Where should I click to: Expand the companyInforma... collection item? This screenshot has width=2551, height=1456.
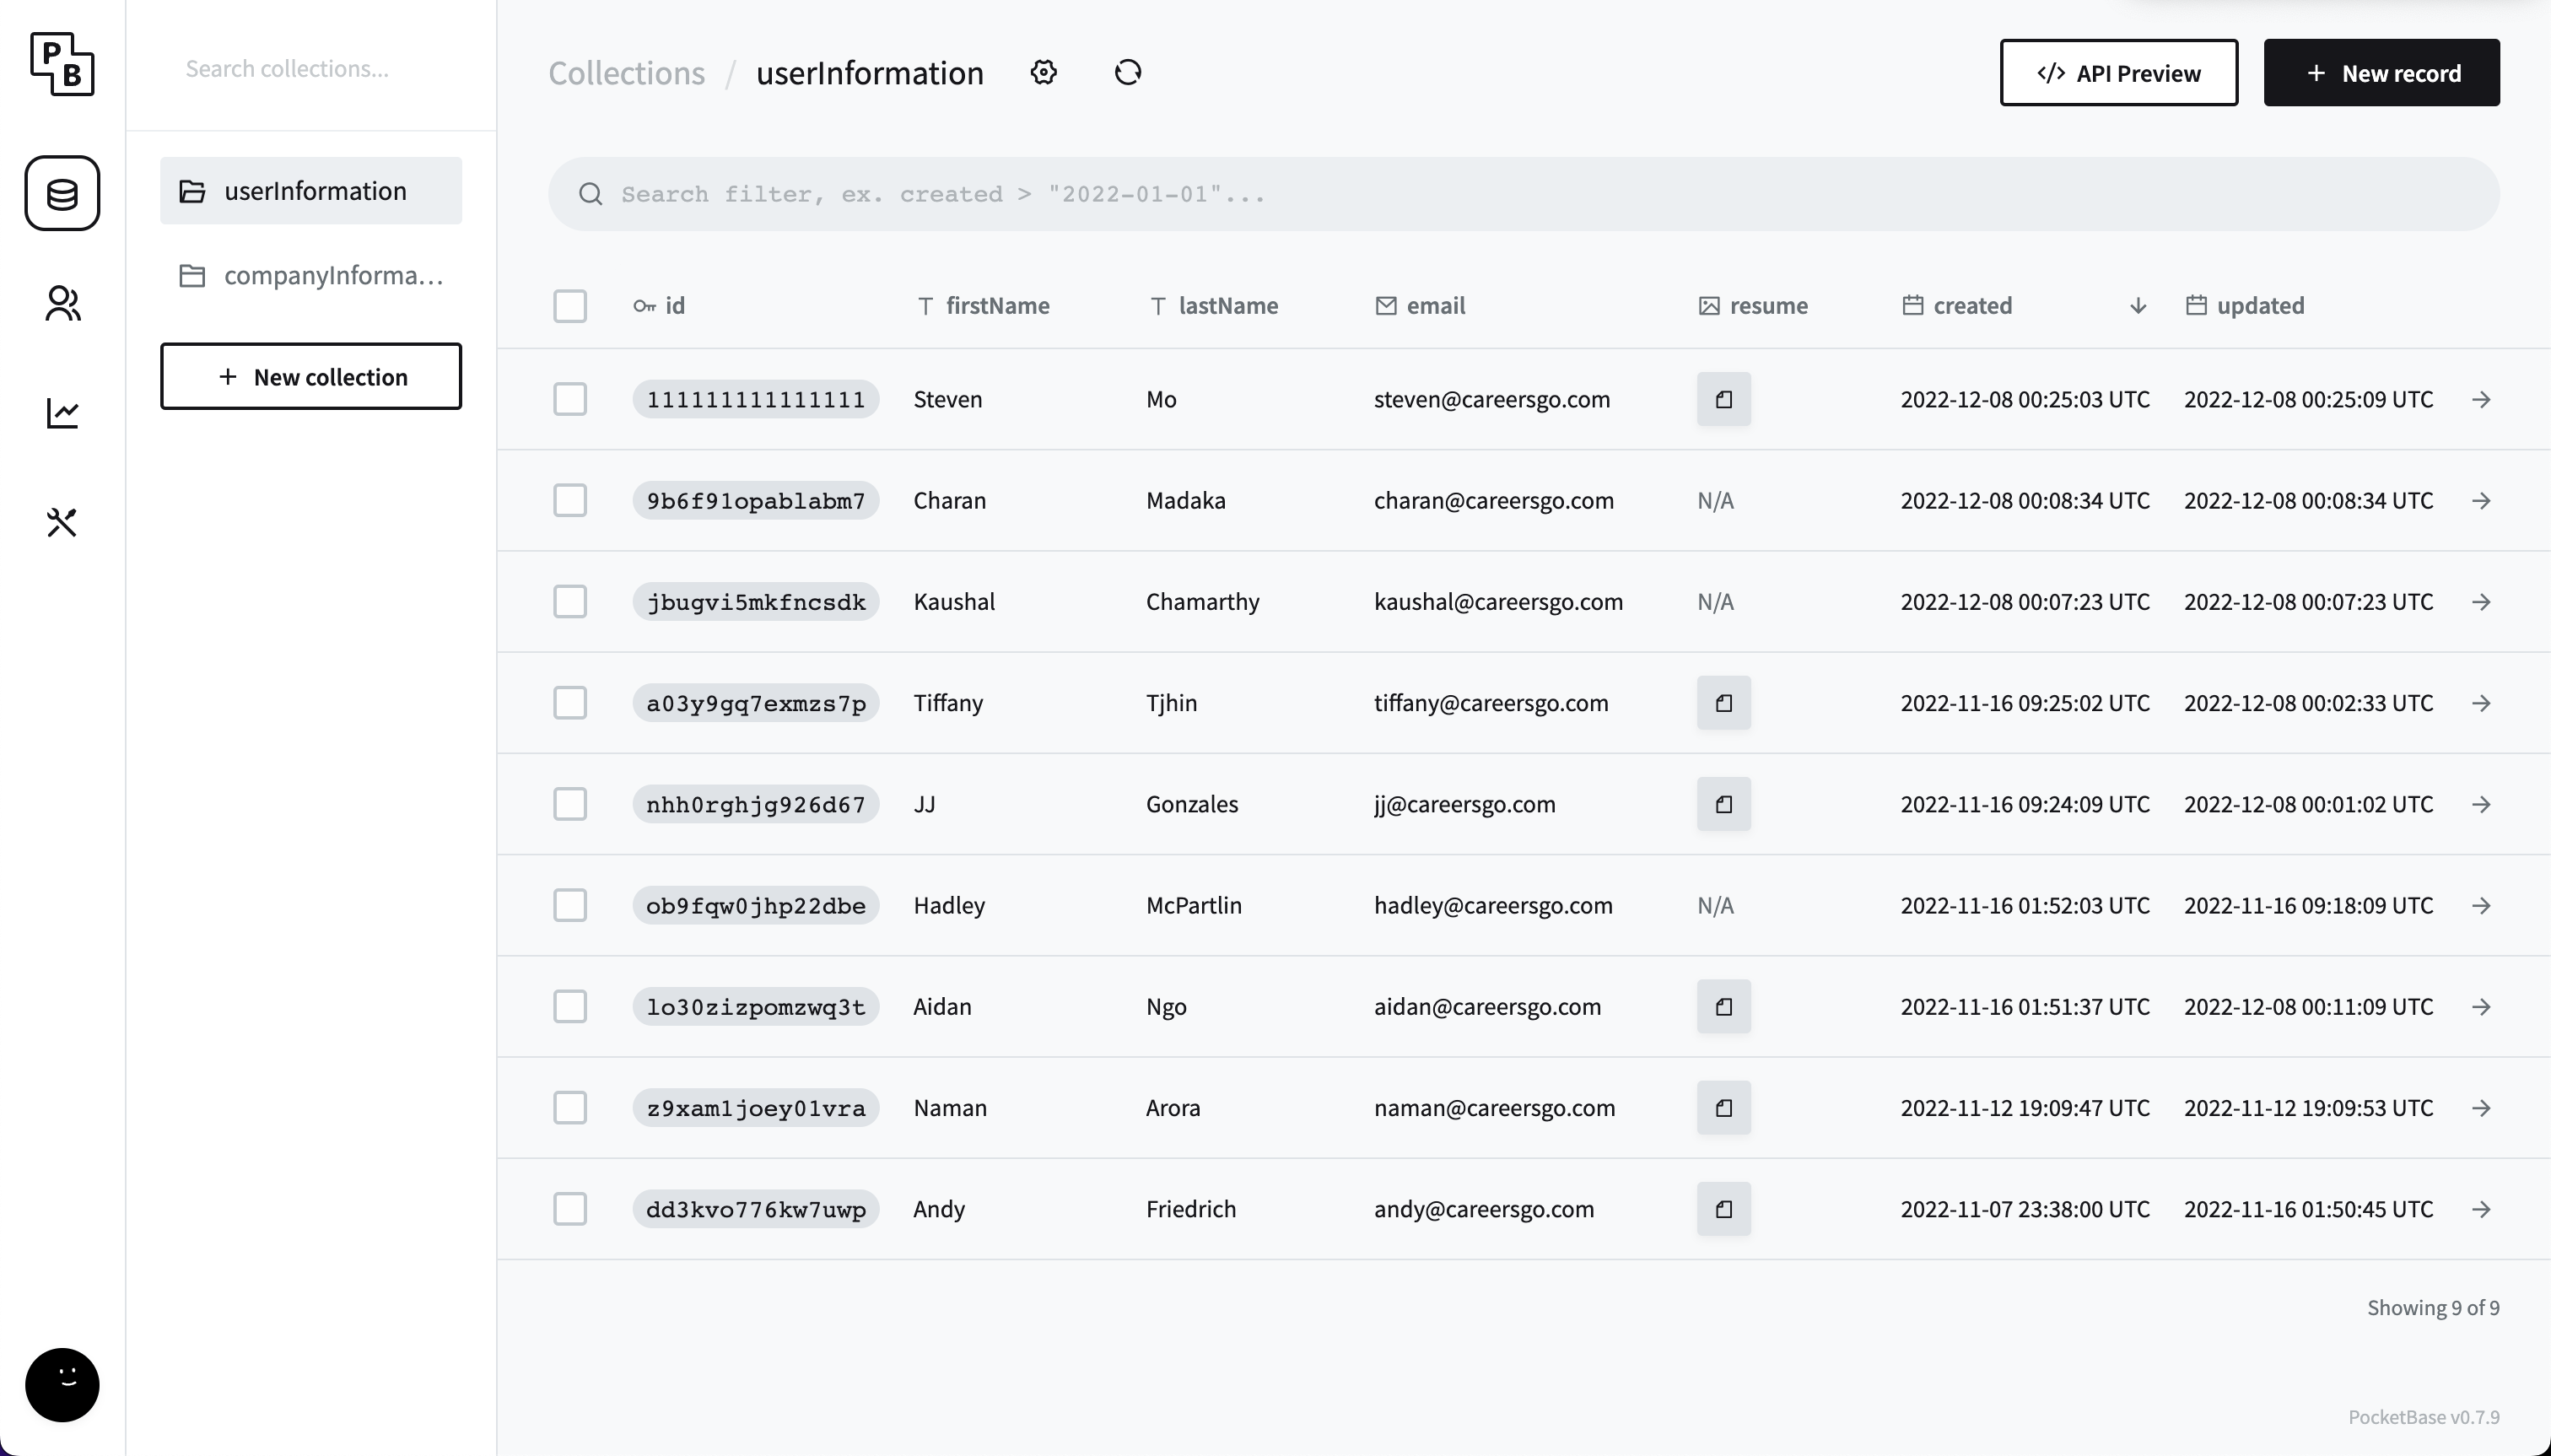[310, 275]
